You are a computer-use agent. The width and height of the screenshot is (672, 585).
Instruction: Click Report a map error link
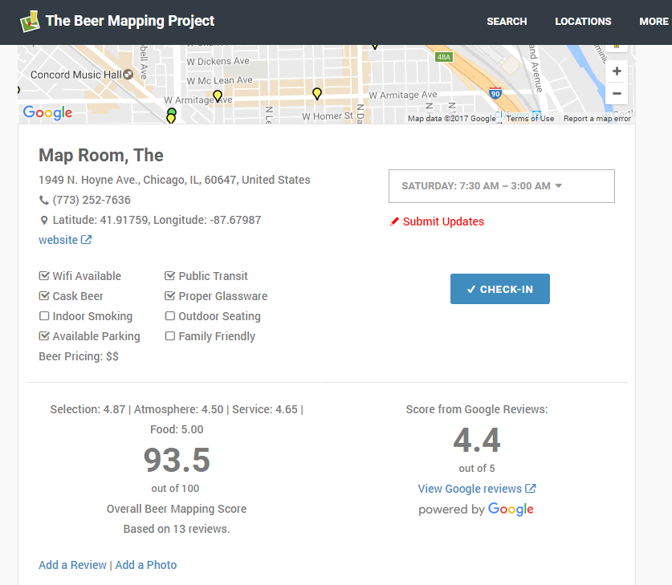tap(597, 119)
